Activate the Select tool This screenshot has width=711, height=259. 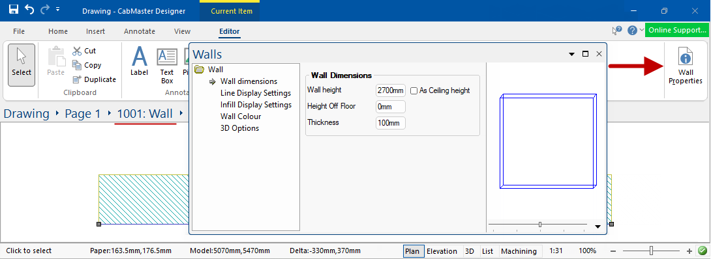(x=22, y=65)
